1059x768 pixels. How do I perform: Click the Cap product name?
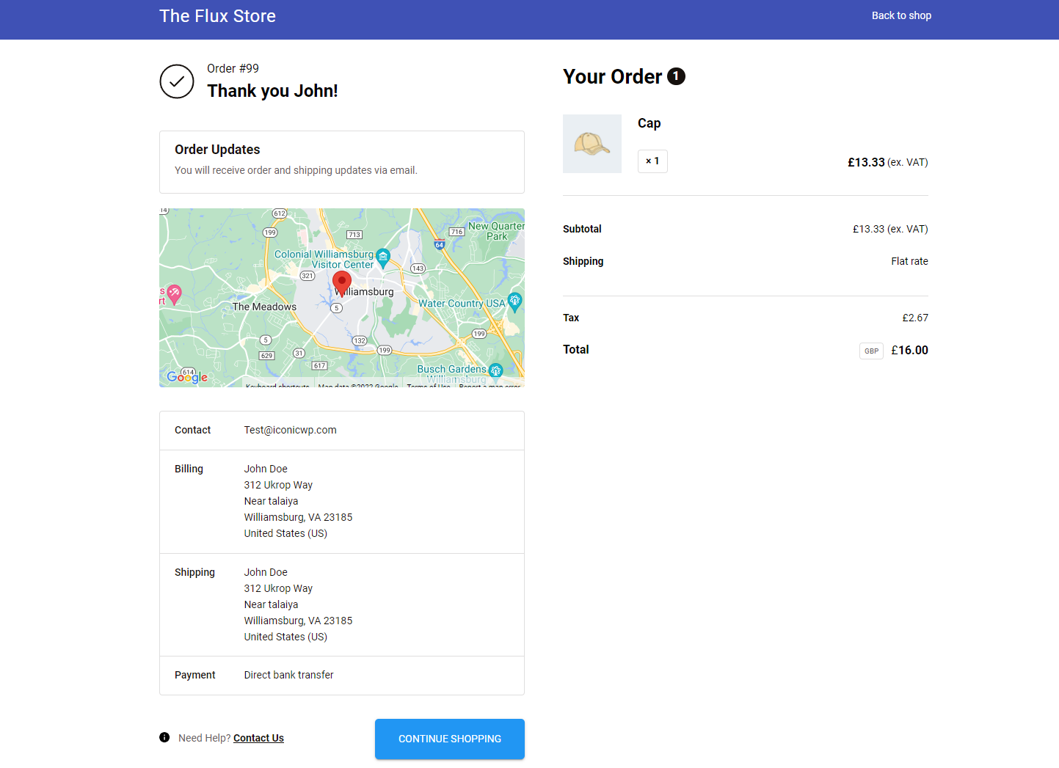(x=649, y=123)
